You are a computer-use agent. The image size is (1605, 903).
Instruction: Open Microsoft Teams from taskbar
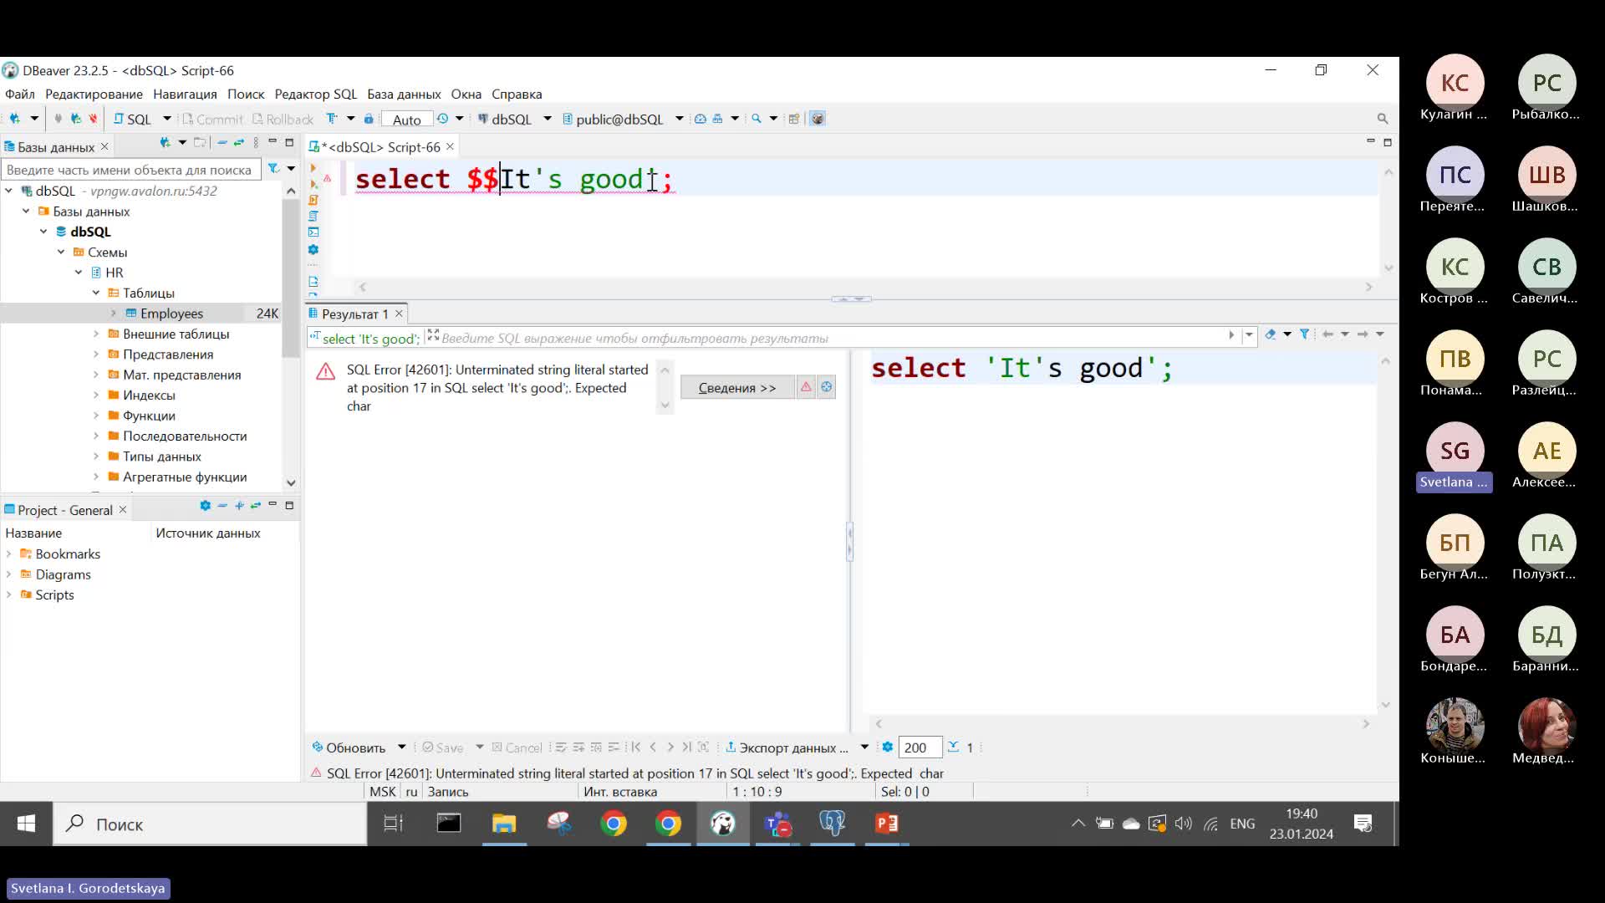coord(777,824)
